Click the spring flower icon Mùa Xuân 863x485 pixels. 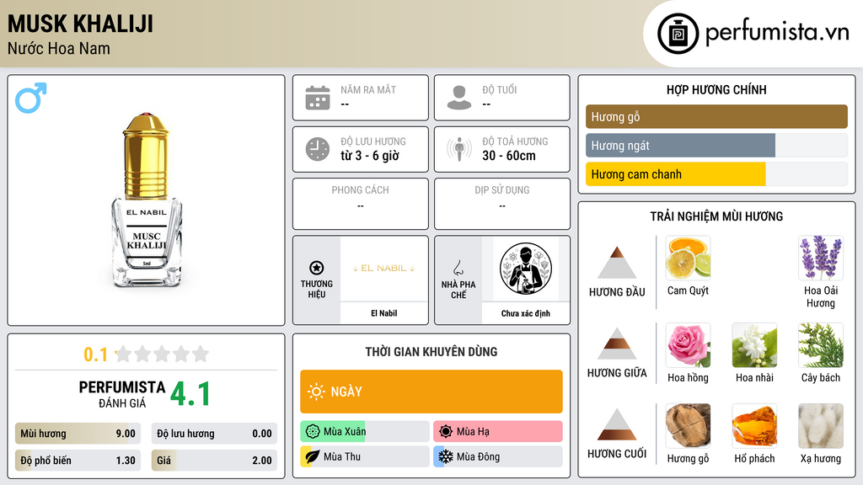(x=313, y=432)
